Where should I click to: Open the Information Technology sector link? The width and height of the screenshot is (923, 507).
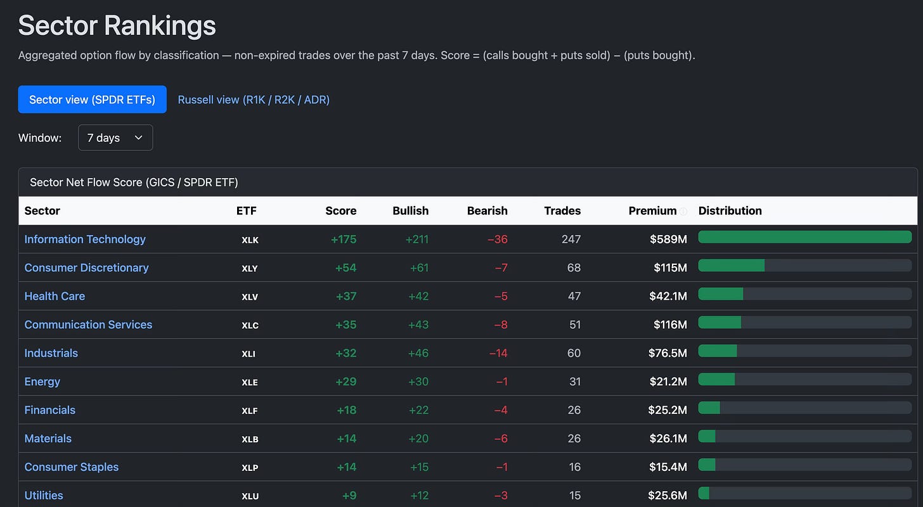point(85,239)
